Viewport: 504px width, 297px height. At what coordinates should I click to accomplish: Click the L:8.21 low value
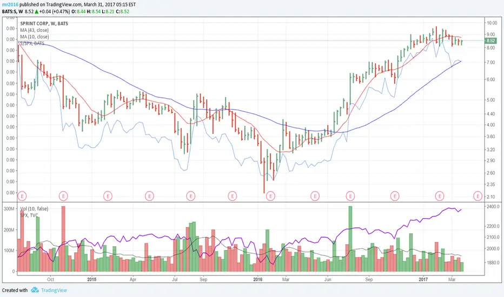click(108, 11)
